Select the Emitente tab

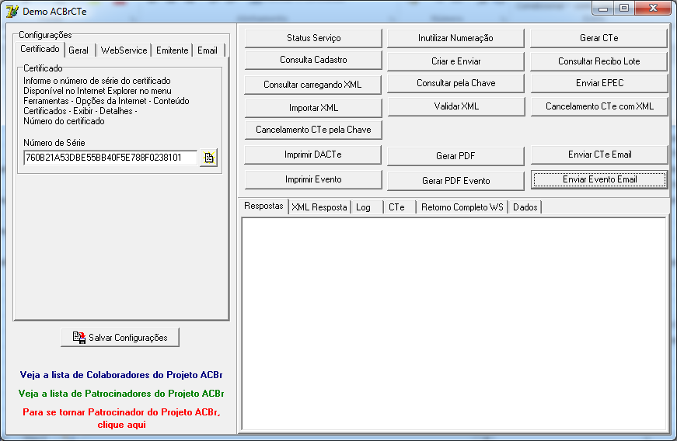[x=173, y=50]
